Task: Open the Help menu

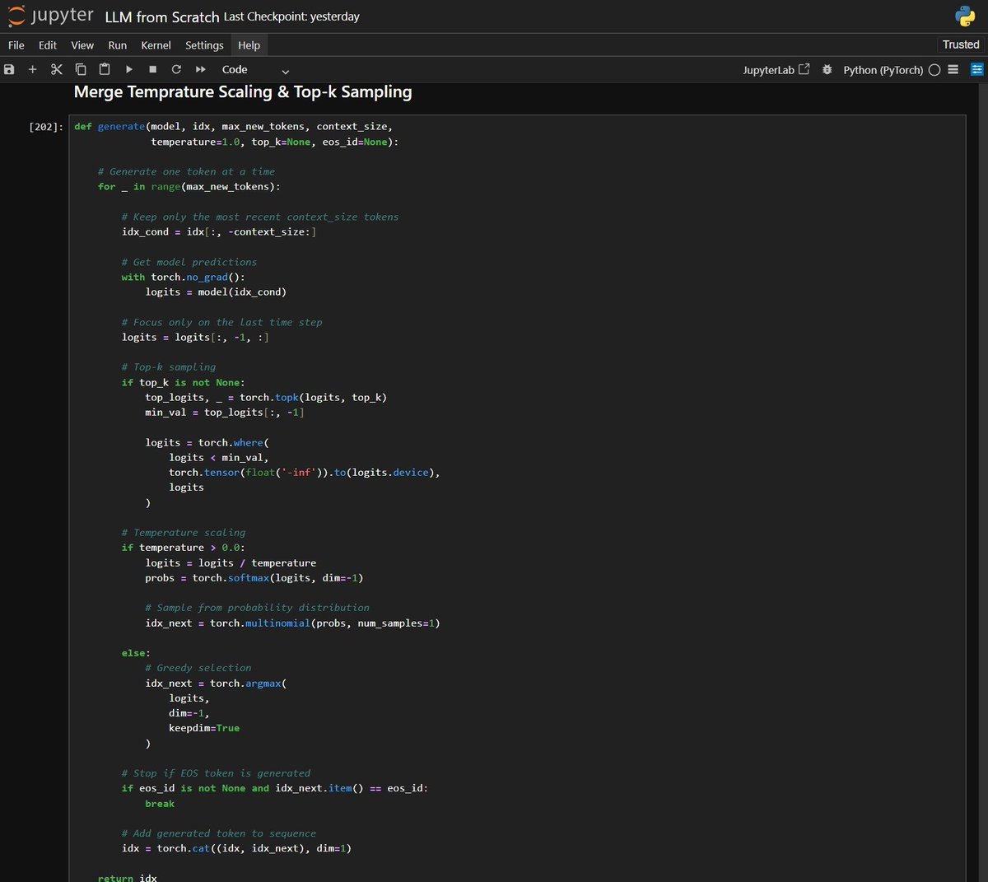Action: tap(249, 45)
